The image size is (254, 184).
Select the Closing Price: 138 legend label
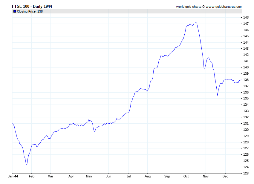(x=30, y=11)
